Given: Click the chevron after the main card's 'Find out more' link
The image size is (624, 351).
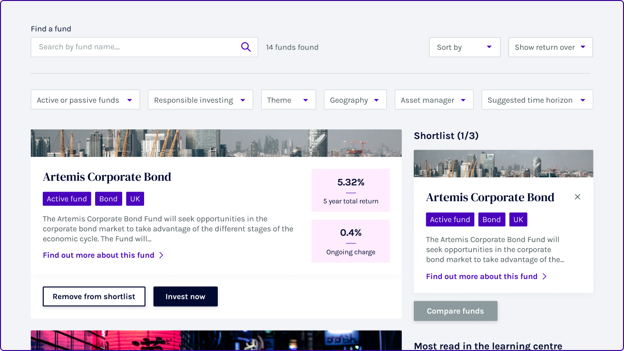Looking at the screenshot, I should pyautogui.click(x=161, y=255).
